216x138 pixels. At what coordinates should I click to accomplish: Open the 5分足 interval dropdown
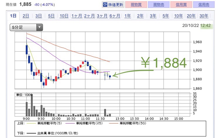26,27
